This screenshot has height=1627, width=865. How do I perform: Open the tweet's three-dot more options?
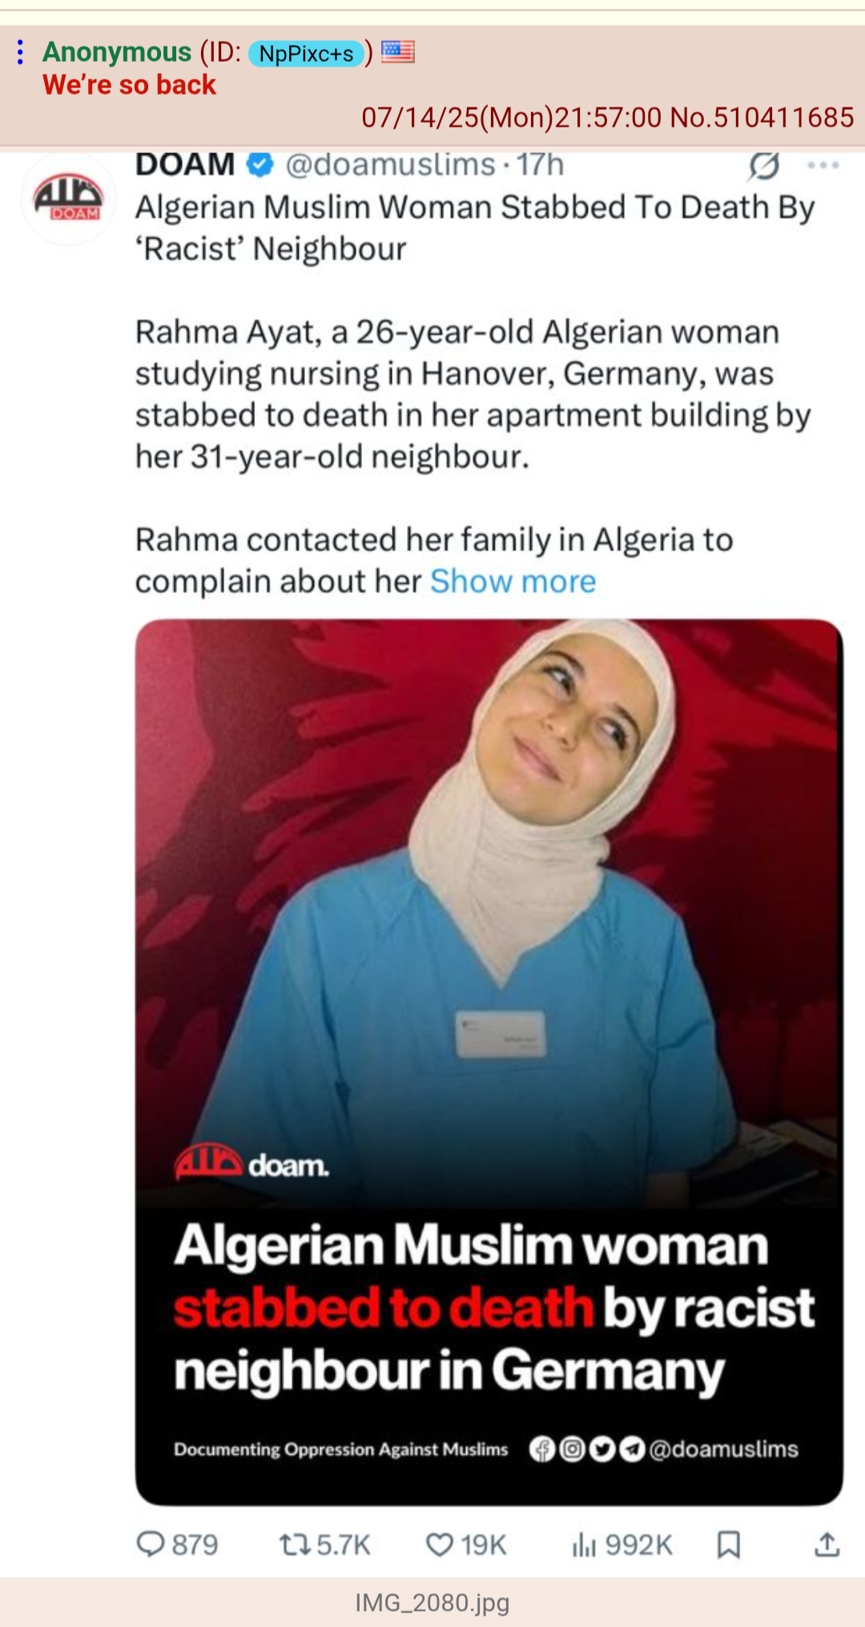click(823, 165)
